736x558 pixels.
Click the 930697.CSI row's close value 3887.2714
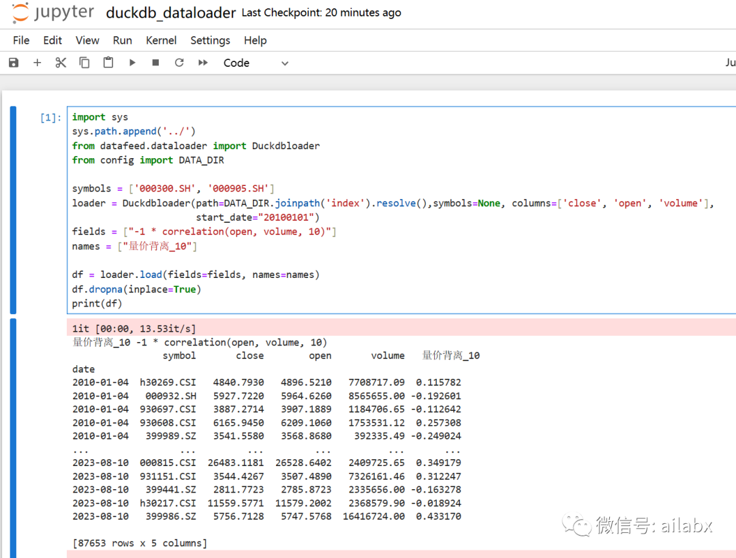coord(239,409)
